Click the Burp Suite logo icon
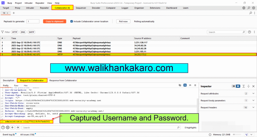This screenshot has width=257, height=137. coord(3,3)
